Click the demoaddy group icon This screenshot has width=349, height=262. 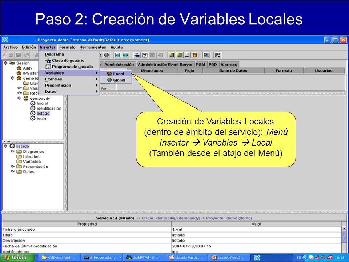pyautogui.click(x=26, y=98)
